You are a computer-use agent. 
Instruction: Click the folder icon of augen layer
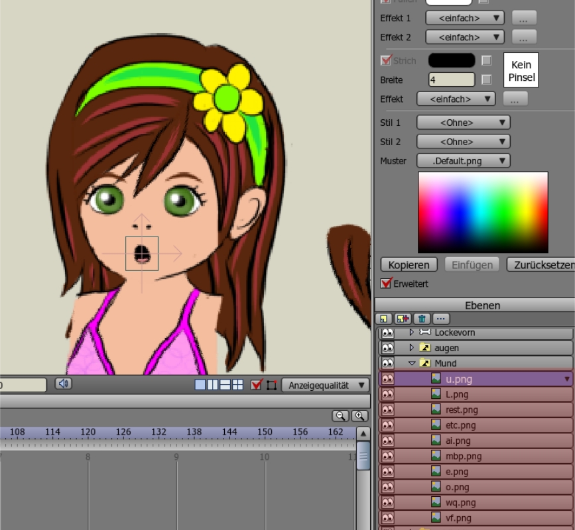424,348
